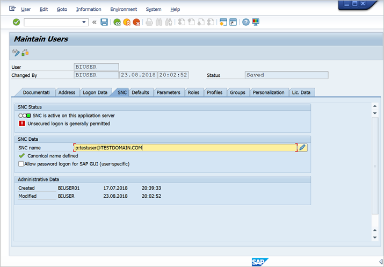Viewport: 384px width, 267px height.
Task: Click the red Cancel icon
Action: pyautogui.click(x=136, y=22)
